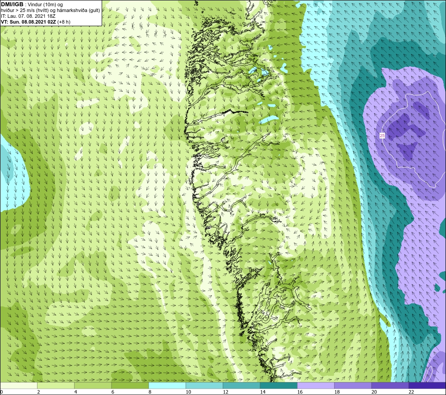The image size is (446, 395).
Task: Click the legend scale label '12'
Action: [x=226, y=392]
